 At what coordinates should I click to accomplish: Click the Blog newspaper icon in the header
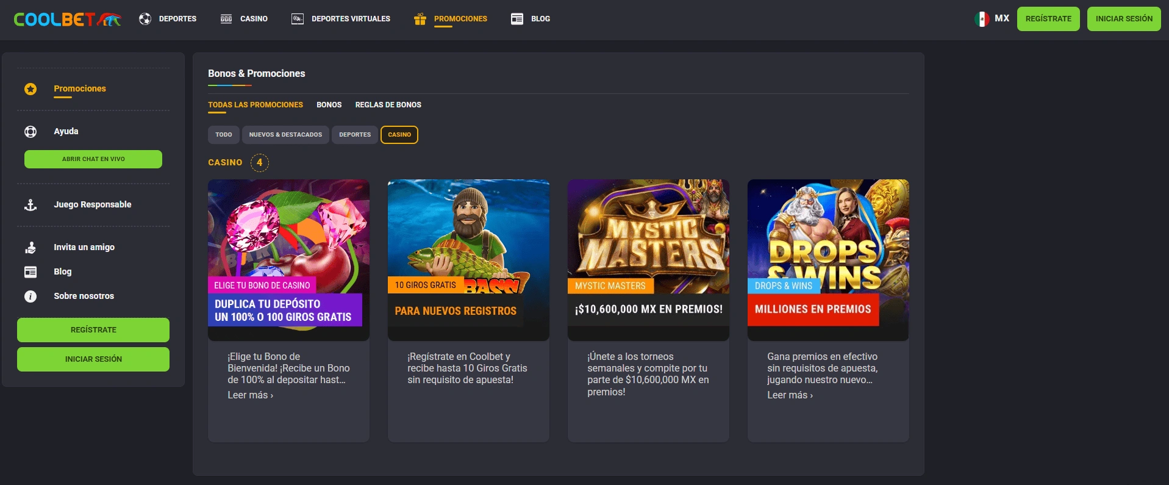pyautogui.click(x=517, y=19)
